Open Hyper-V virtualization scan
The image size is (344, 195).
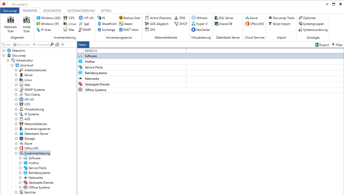[200, 24]
